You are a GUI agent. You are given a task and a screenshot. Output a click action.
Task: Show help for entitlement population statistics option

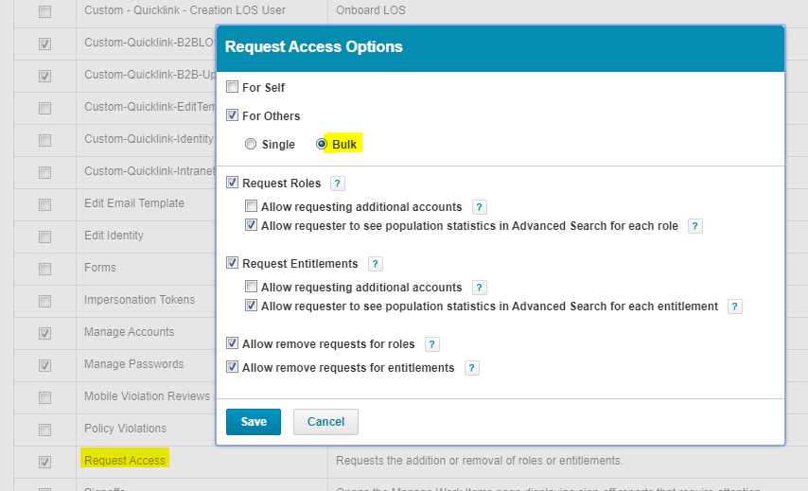pos(735,307)
